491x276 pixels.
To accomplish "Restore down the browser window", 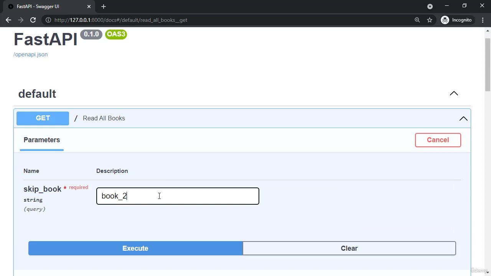I will (x=465, y=6).
